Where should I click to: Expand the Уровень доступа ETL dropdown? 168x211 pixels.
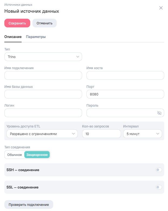(x=42, y=134)
